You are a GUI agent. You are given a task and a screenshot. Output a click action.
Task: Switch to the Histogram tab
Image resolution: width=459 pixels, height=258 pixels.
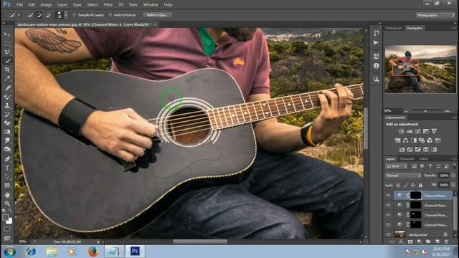pos(394,28)
